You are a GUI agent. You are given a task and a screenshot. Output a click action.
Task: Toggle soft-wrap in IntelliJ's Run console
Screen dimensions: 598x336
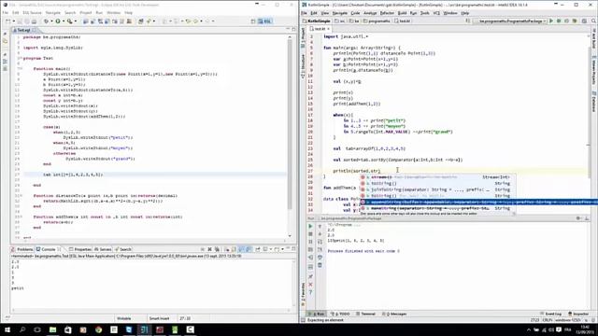pos(320,242)
